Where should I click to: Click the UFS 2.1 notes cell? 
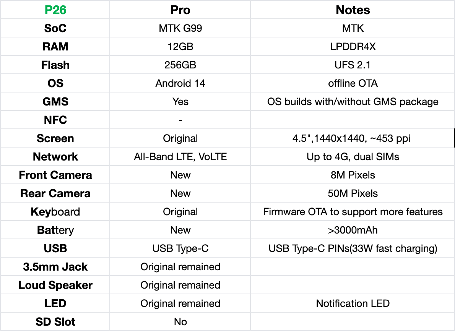(x=353, y=65)
